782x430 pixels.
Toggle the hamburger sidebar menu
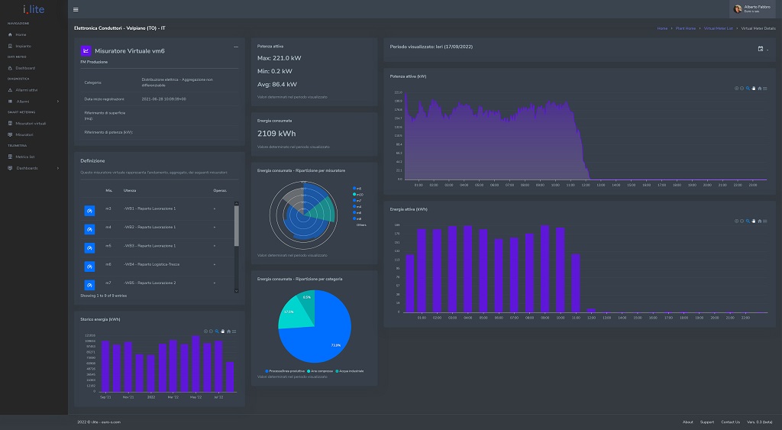point(76,9)
